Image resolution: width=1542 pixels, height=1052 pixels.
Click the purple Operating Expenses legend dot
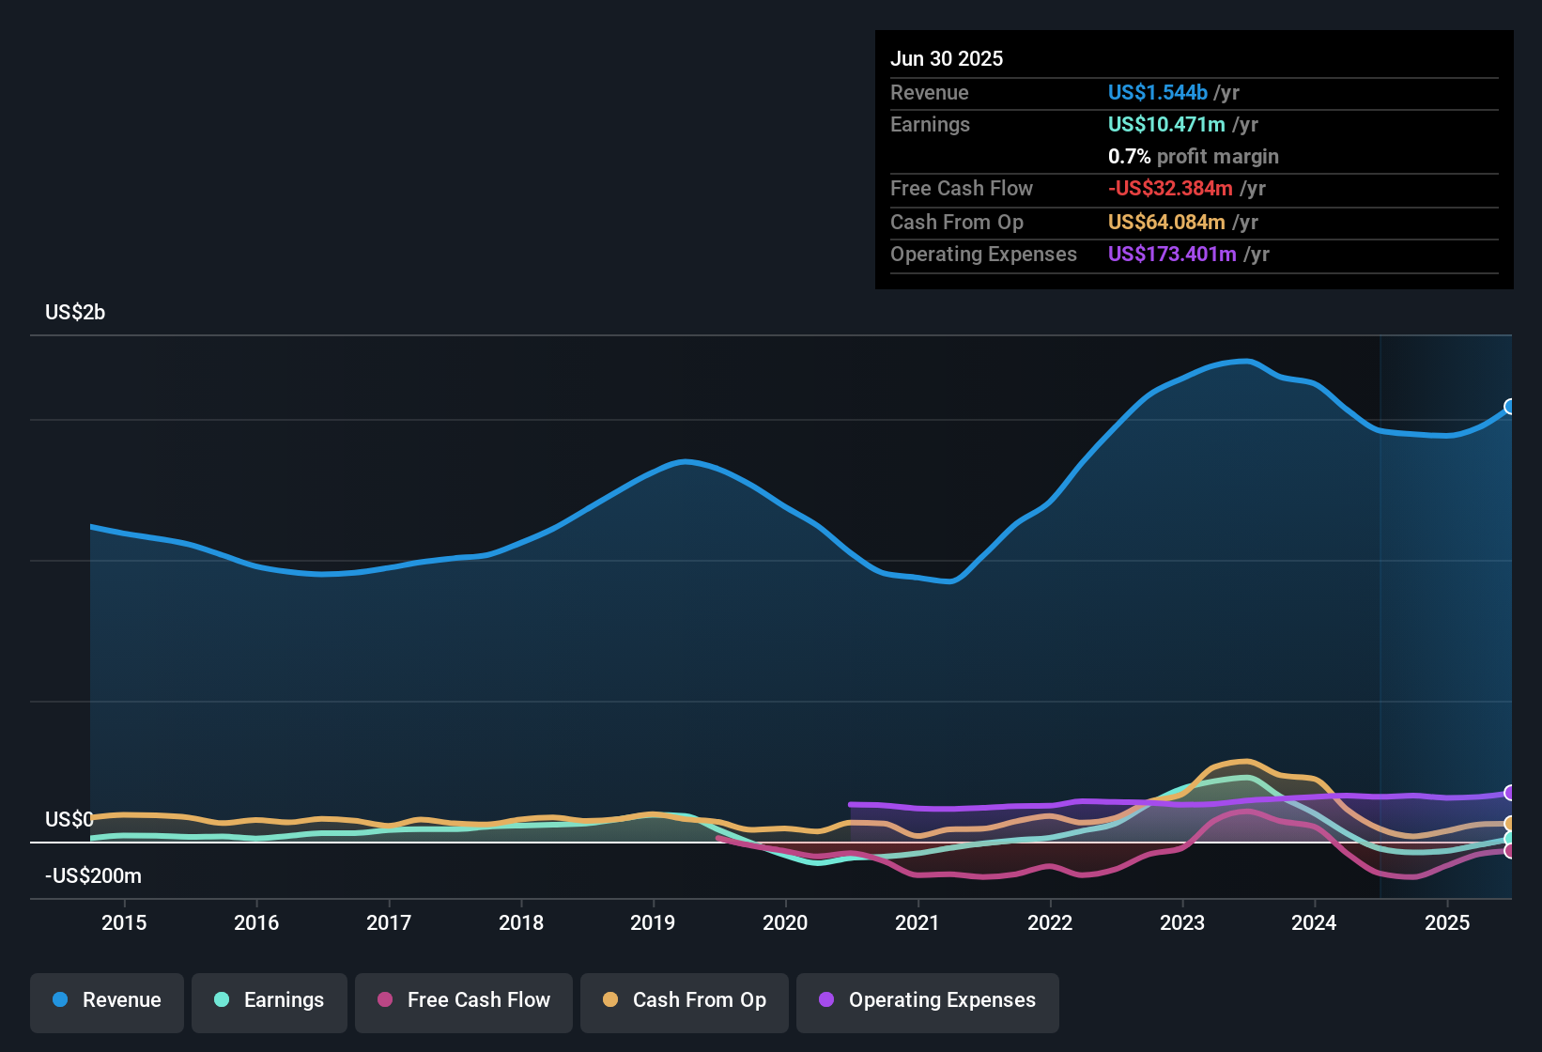[826, 999]
